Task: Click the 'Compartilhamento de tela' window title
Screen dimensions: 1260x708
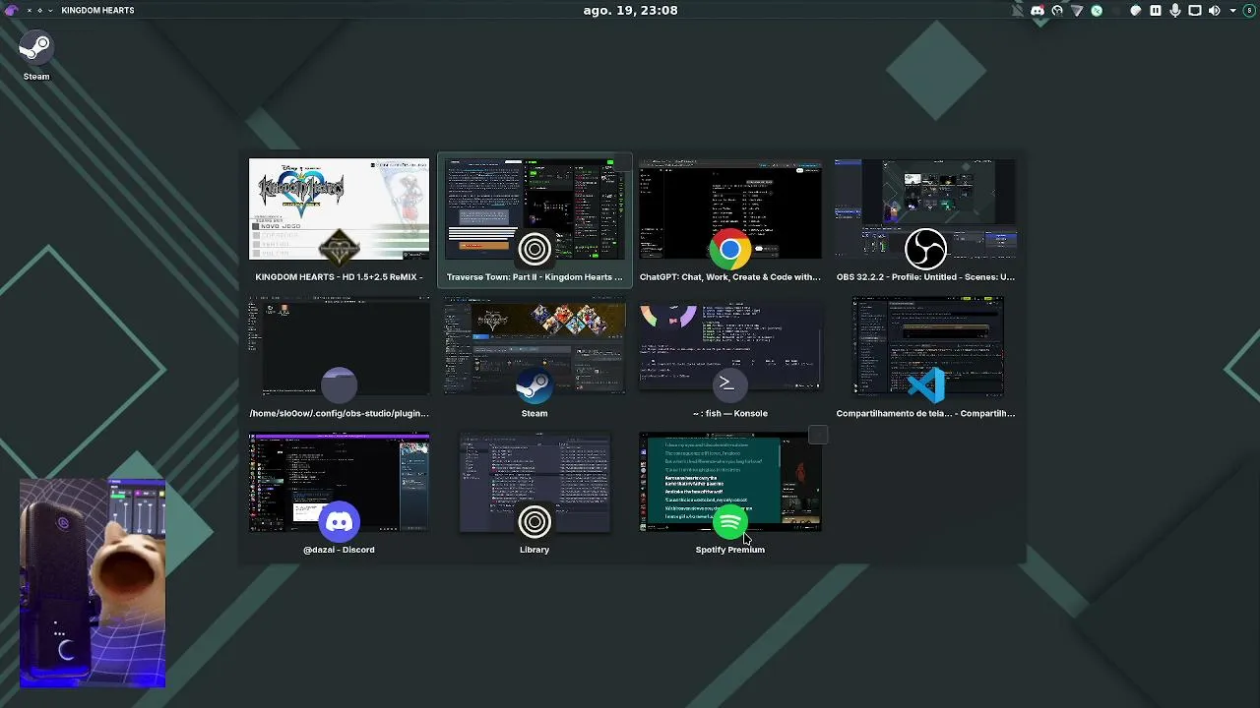Action: coord(925,413)
